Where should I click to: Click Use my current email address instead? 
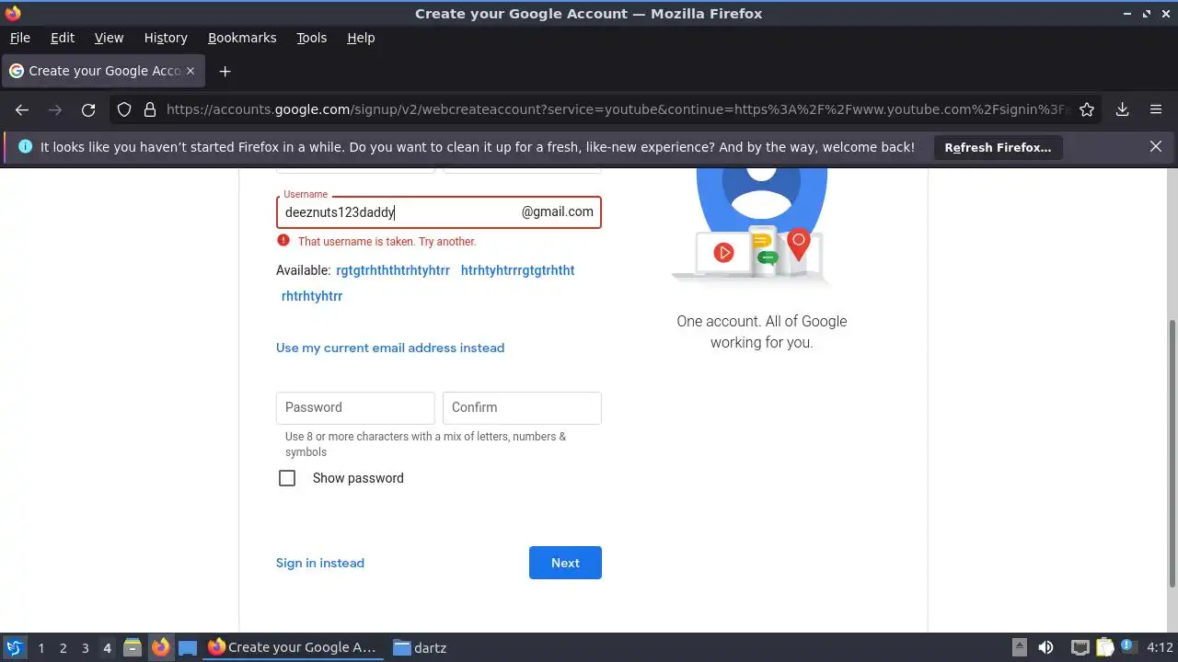click(x=390, y=348)
